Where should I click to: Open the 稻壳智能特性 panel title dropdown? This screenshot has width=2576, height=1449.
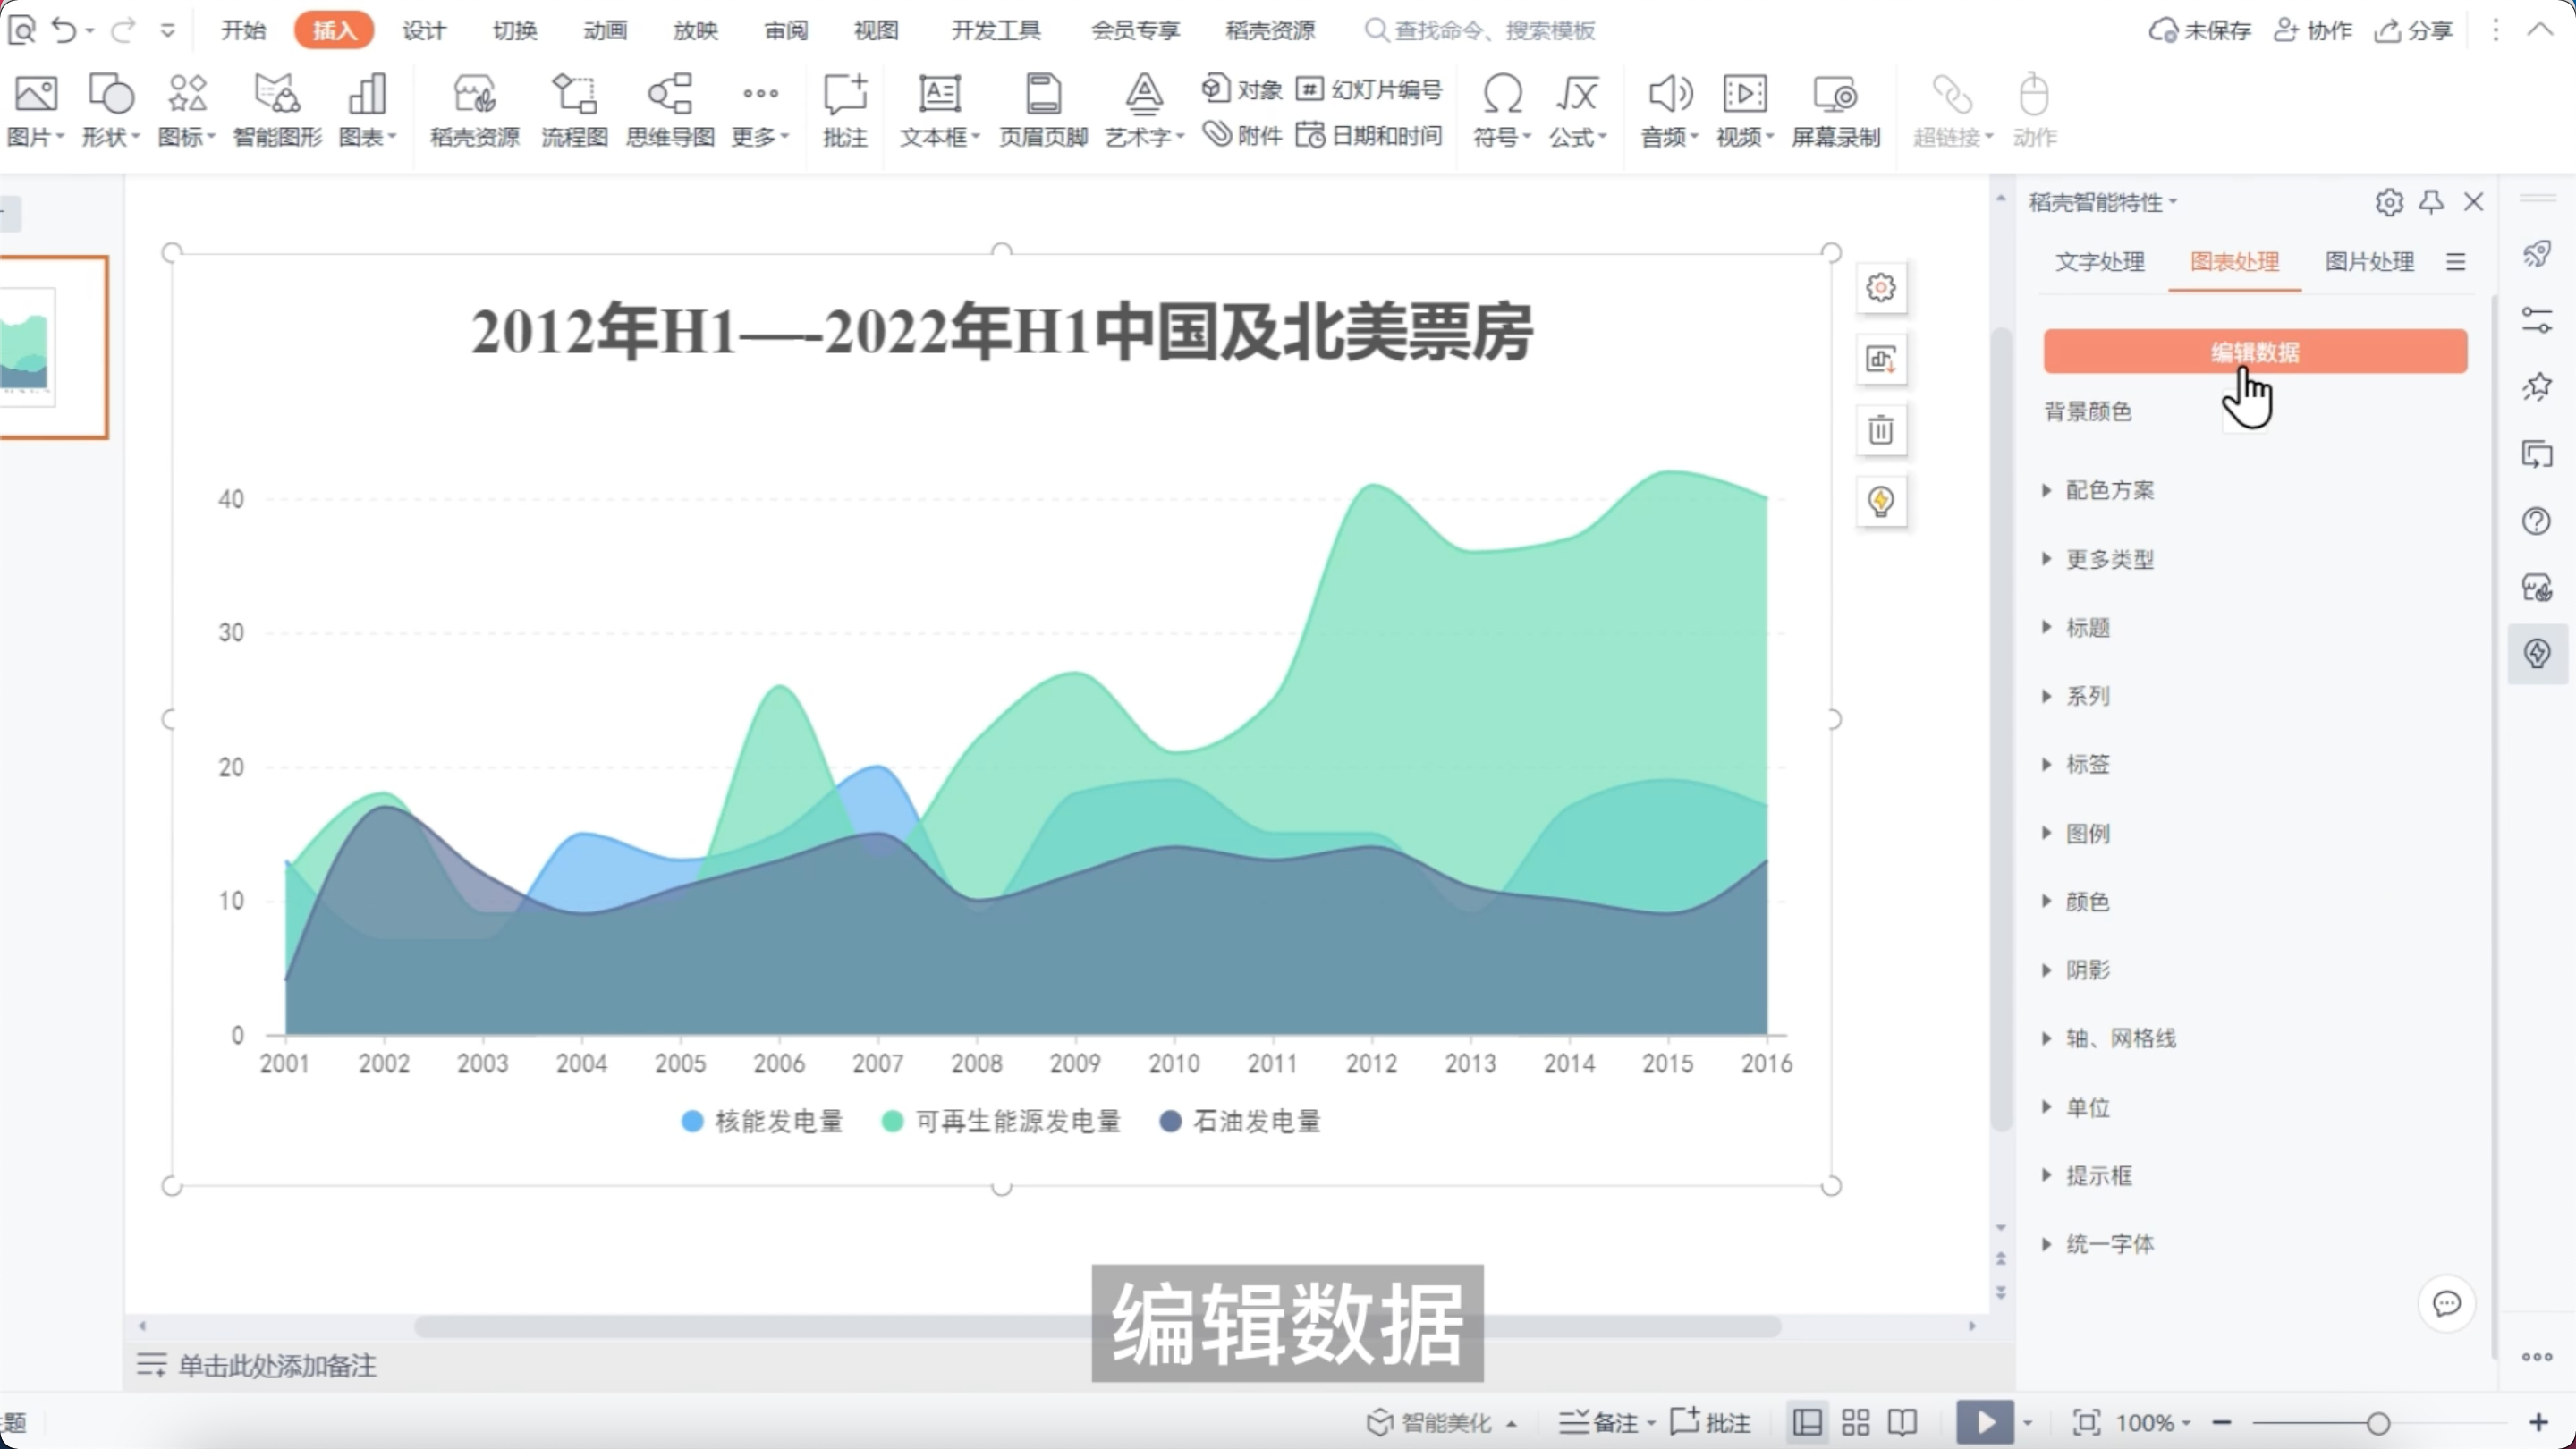point(2103,202)
